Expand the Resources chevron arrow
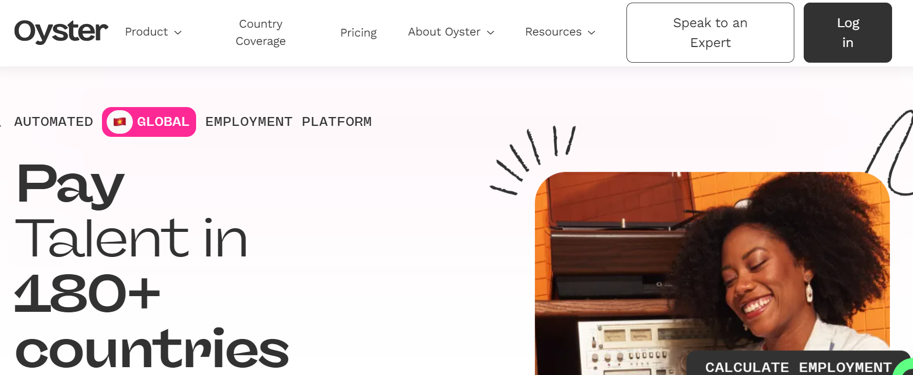The height and width of the screenshot is (375, 913). coord(591,32)
